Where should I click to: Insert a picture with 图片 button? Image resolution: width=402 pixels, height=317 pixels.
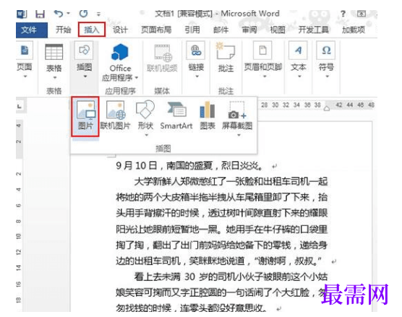pos(85,116)
